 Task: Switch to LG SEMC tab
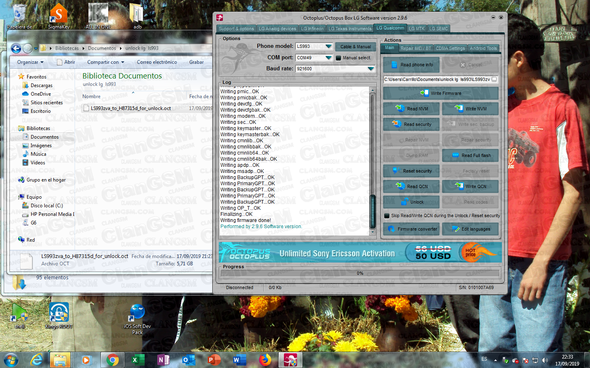(438, 29)
